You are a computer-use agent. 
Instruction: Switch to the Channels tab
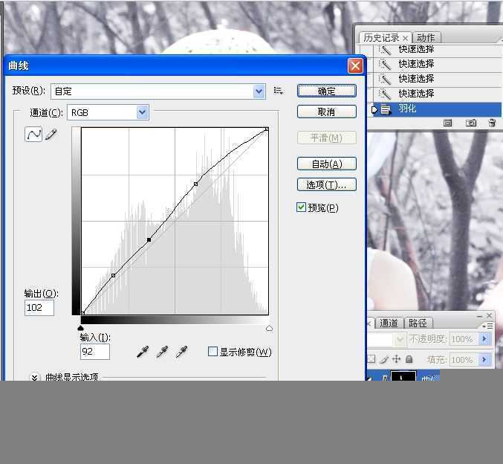pyautogui.click(x=389, y=323)
